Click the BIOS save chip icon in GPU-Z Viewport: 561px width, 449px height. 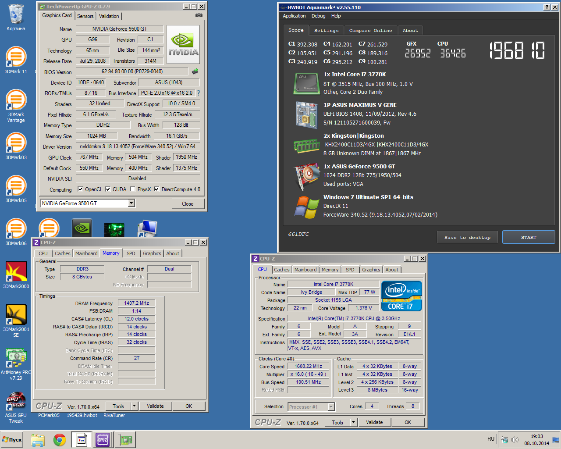195,71
